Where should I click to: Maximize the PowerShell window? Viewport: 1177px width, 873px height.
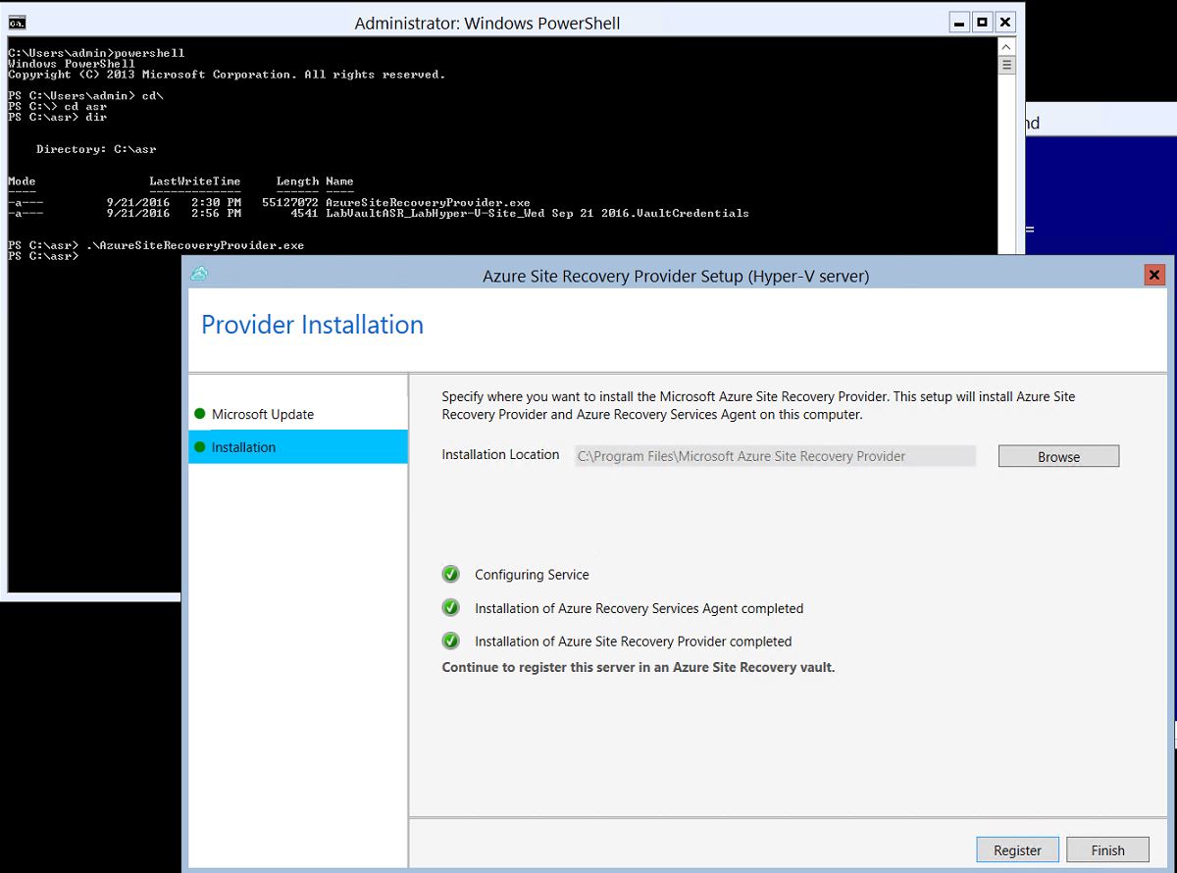[x=982, y=22]
